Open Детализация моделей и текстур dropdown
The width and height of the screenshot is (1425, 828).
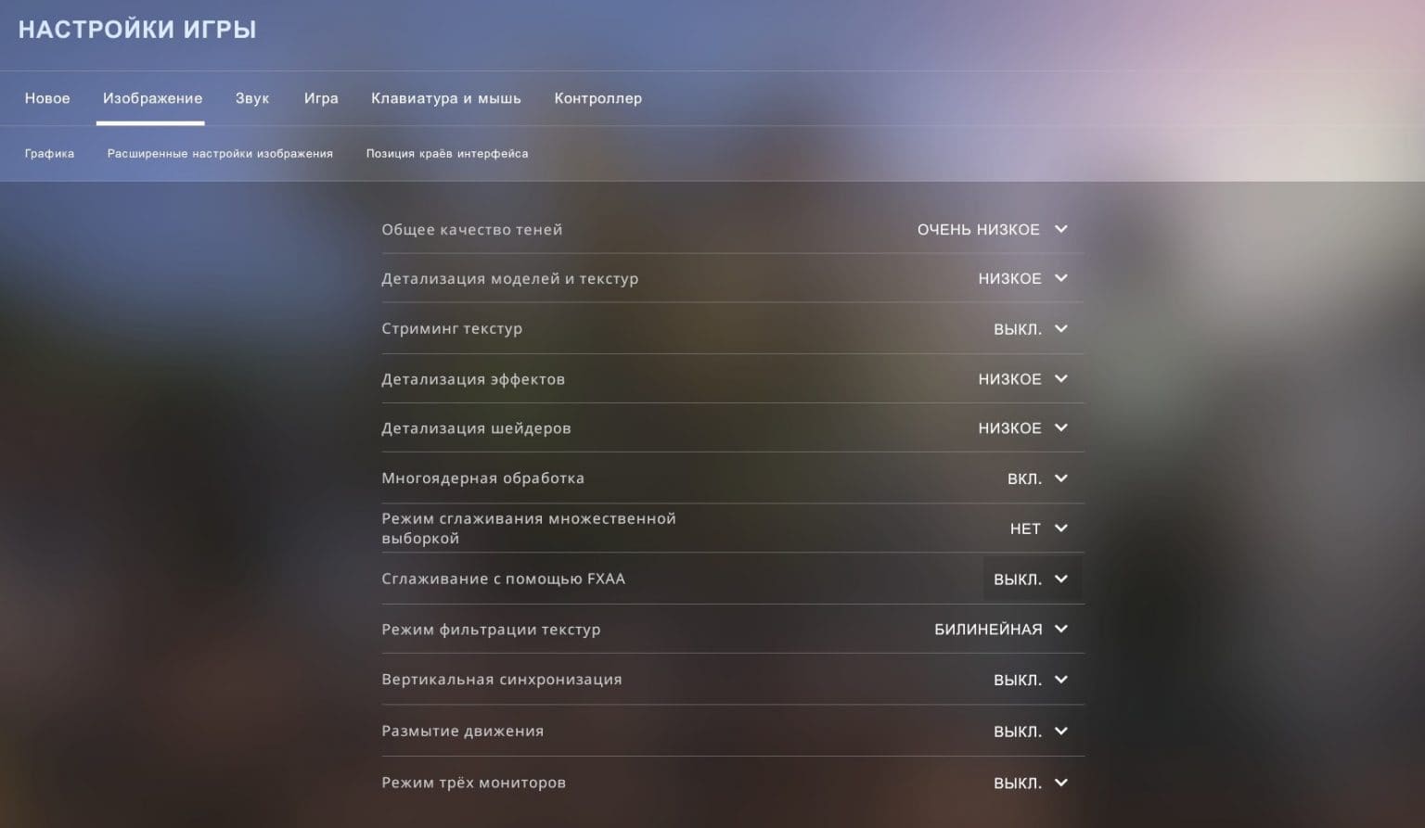point(1023,278)
